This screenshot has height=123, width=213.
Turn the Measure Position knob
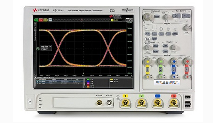point(147,47)
